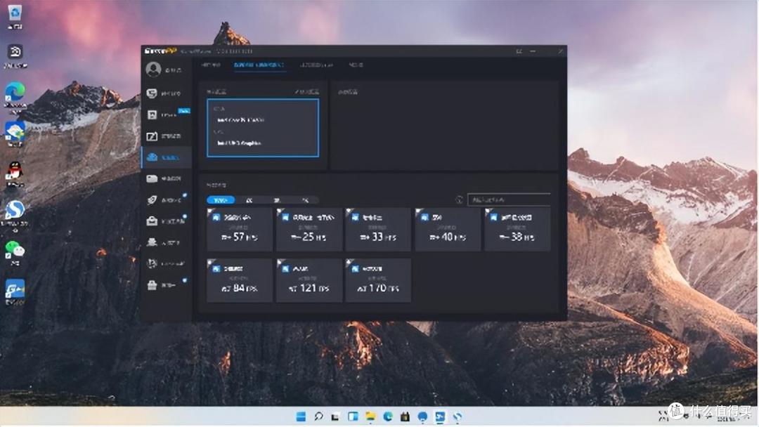Open the game card showing 84 FPS
The height and width of the screenshot is (427, 759).
[240, 280]
